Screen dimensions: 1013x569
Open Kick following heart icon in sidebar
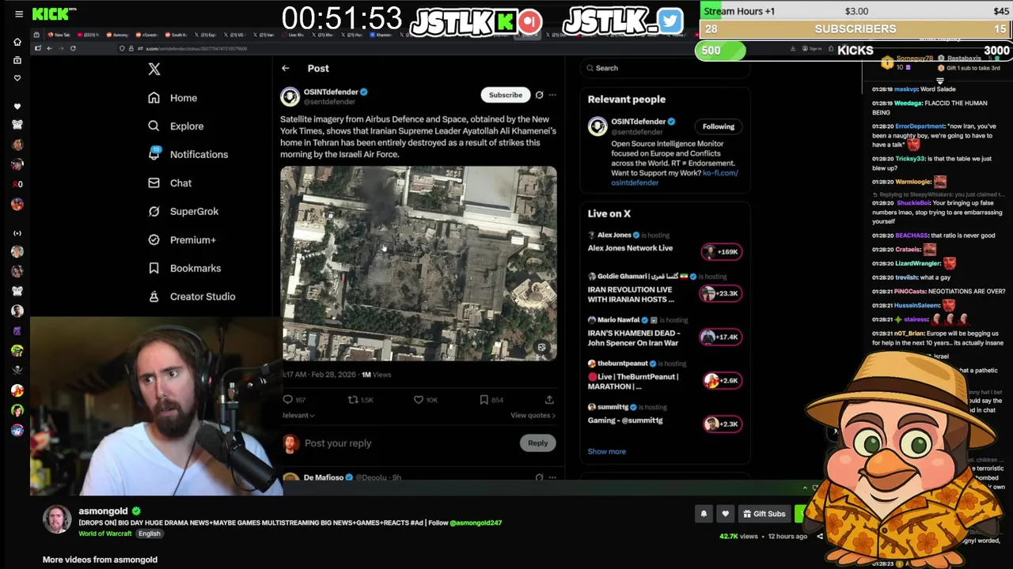pyautogui.click(x=17, y=78)
